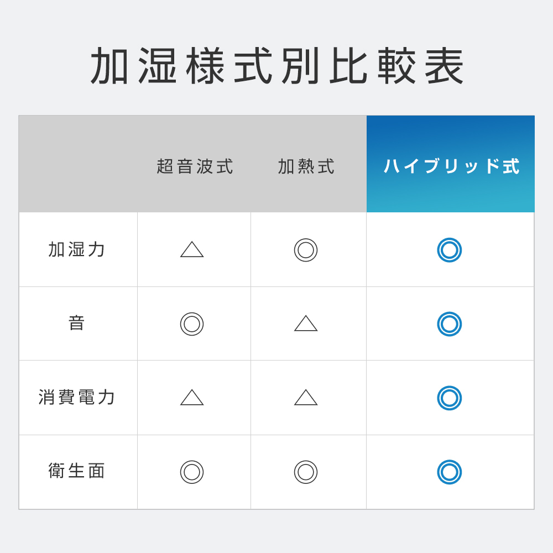Click the double circle for 加熱式 加湿力
This screenshot has width=553, height=553.
(306, 250)
